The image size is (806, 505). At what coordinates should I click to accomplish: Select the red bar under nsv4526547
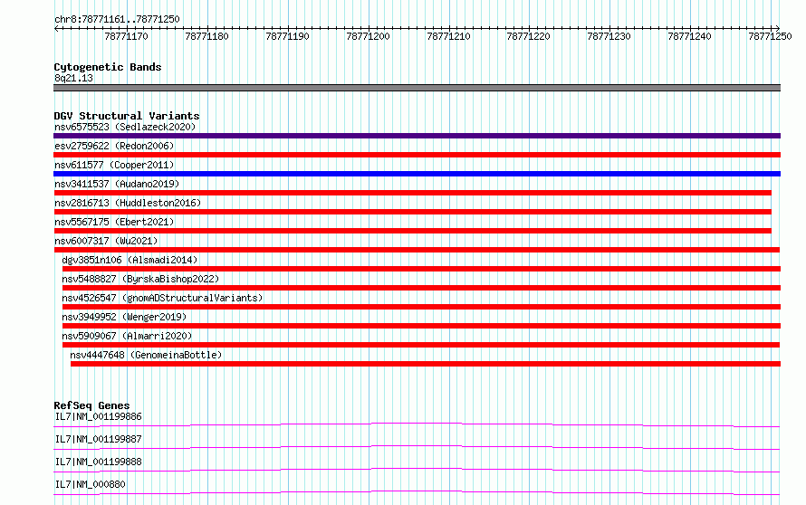[421, 307]
